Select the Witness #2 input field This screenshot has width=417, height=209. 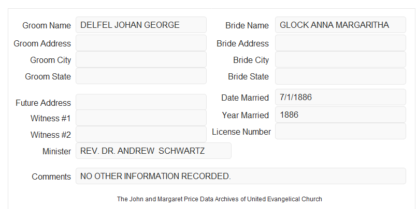141,134
